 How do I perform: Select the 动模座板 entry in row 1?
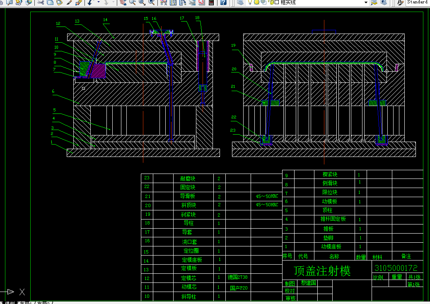tap(331, 246)
